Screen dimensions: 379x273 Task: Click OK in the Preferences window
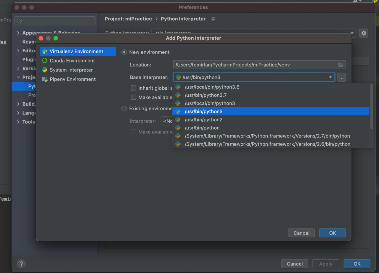(x=357, y=264)
